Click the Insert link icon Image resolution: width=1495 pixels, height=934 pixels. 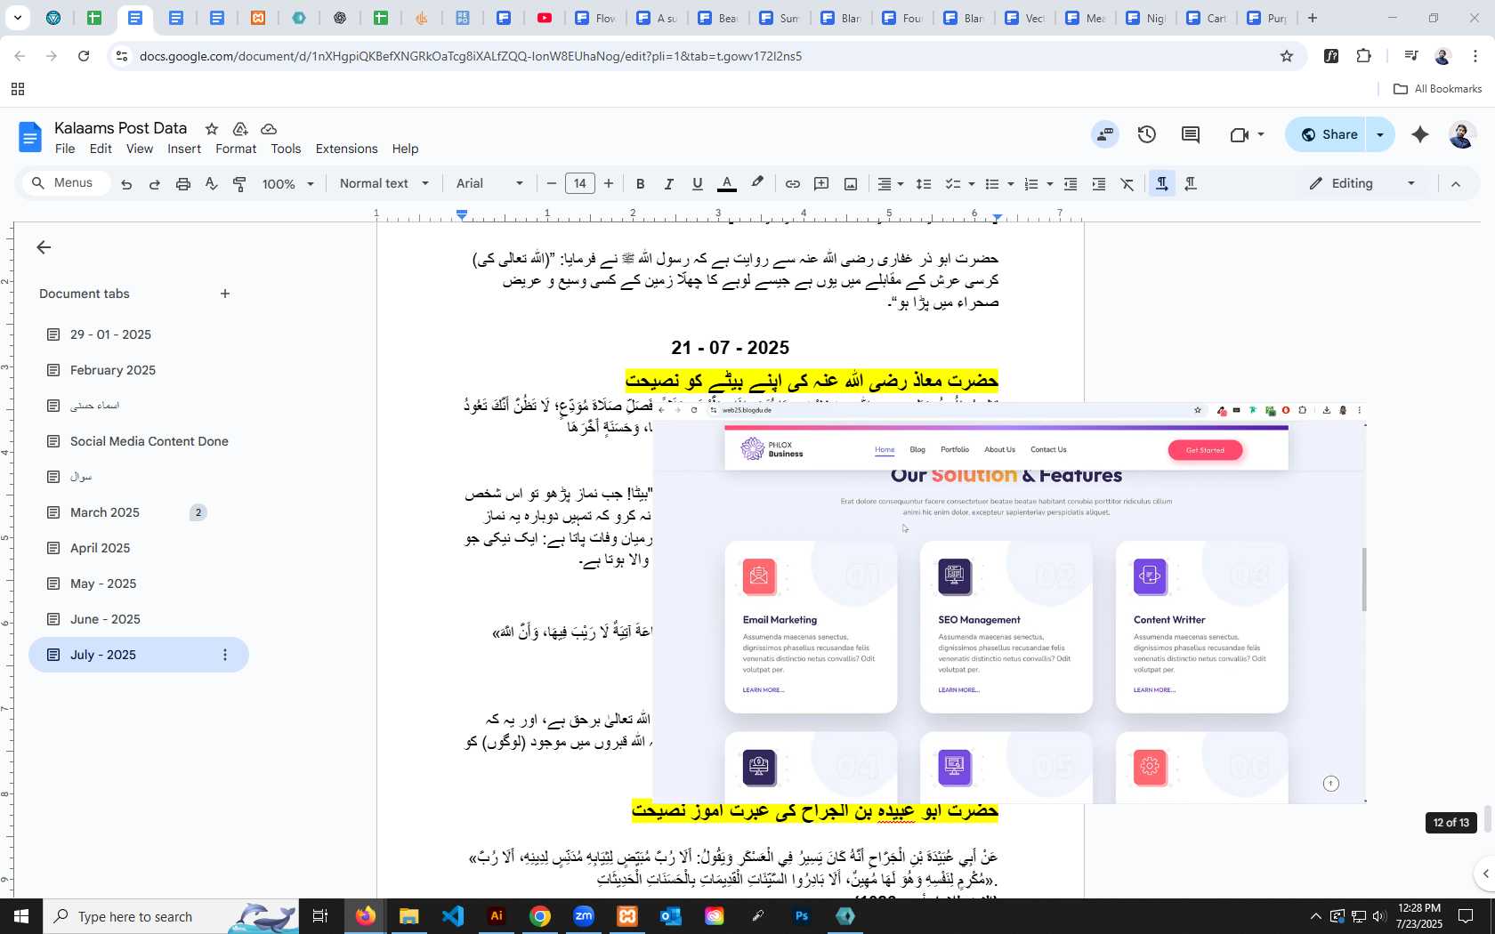(792, 184)
